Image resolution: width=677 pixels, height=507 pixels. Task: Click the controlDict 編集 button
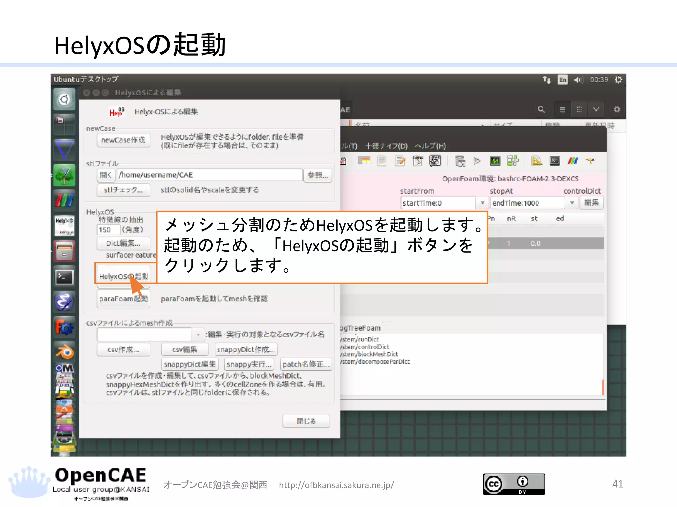tap(591, 203)
